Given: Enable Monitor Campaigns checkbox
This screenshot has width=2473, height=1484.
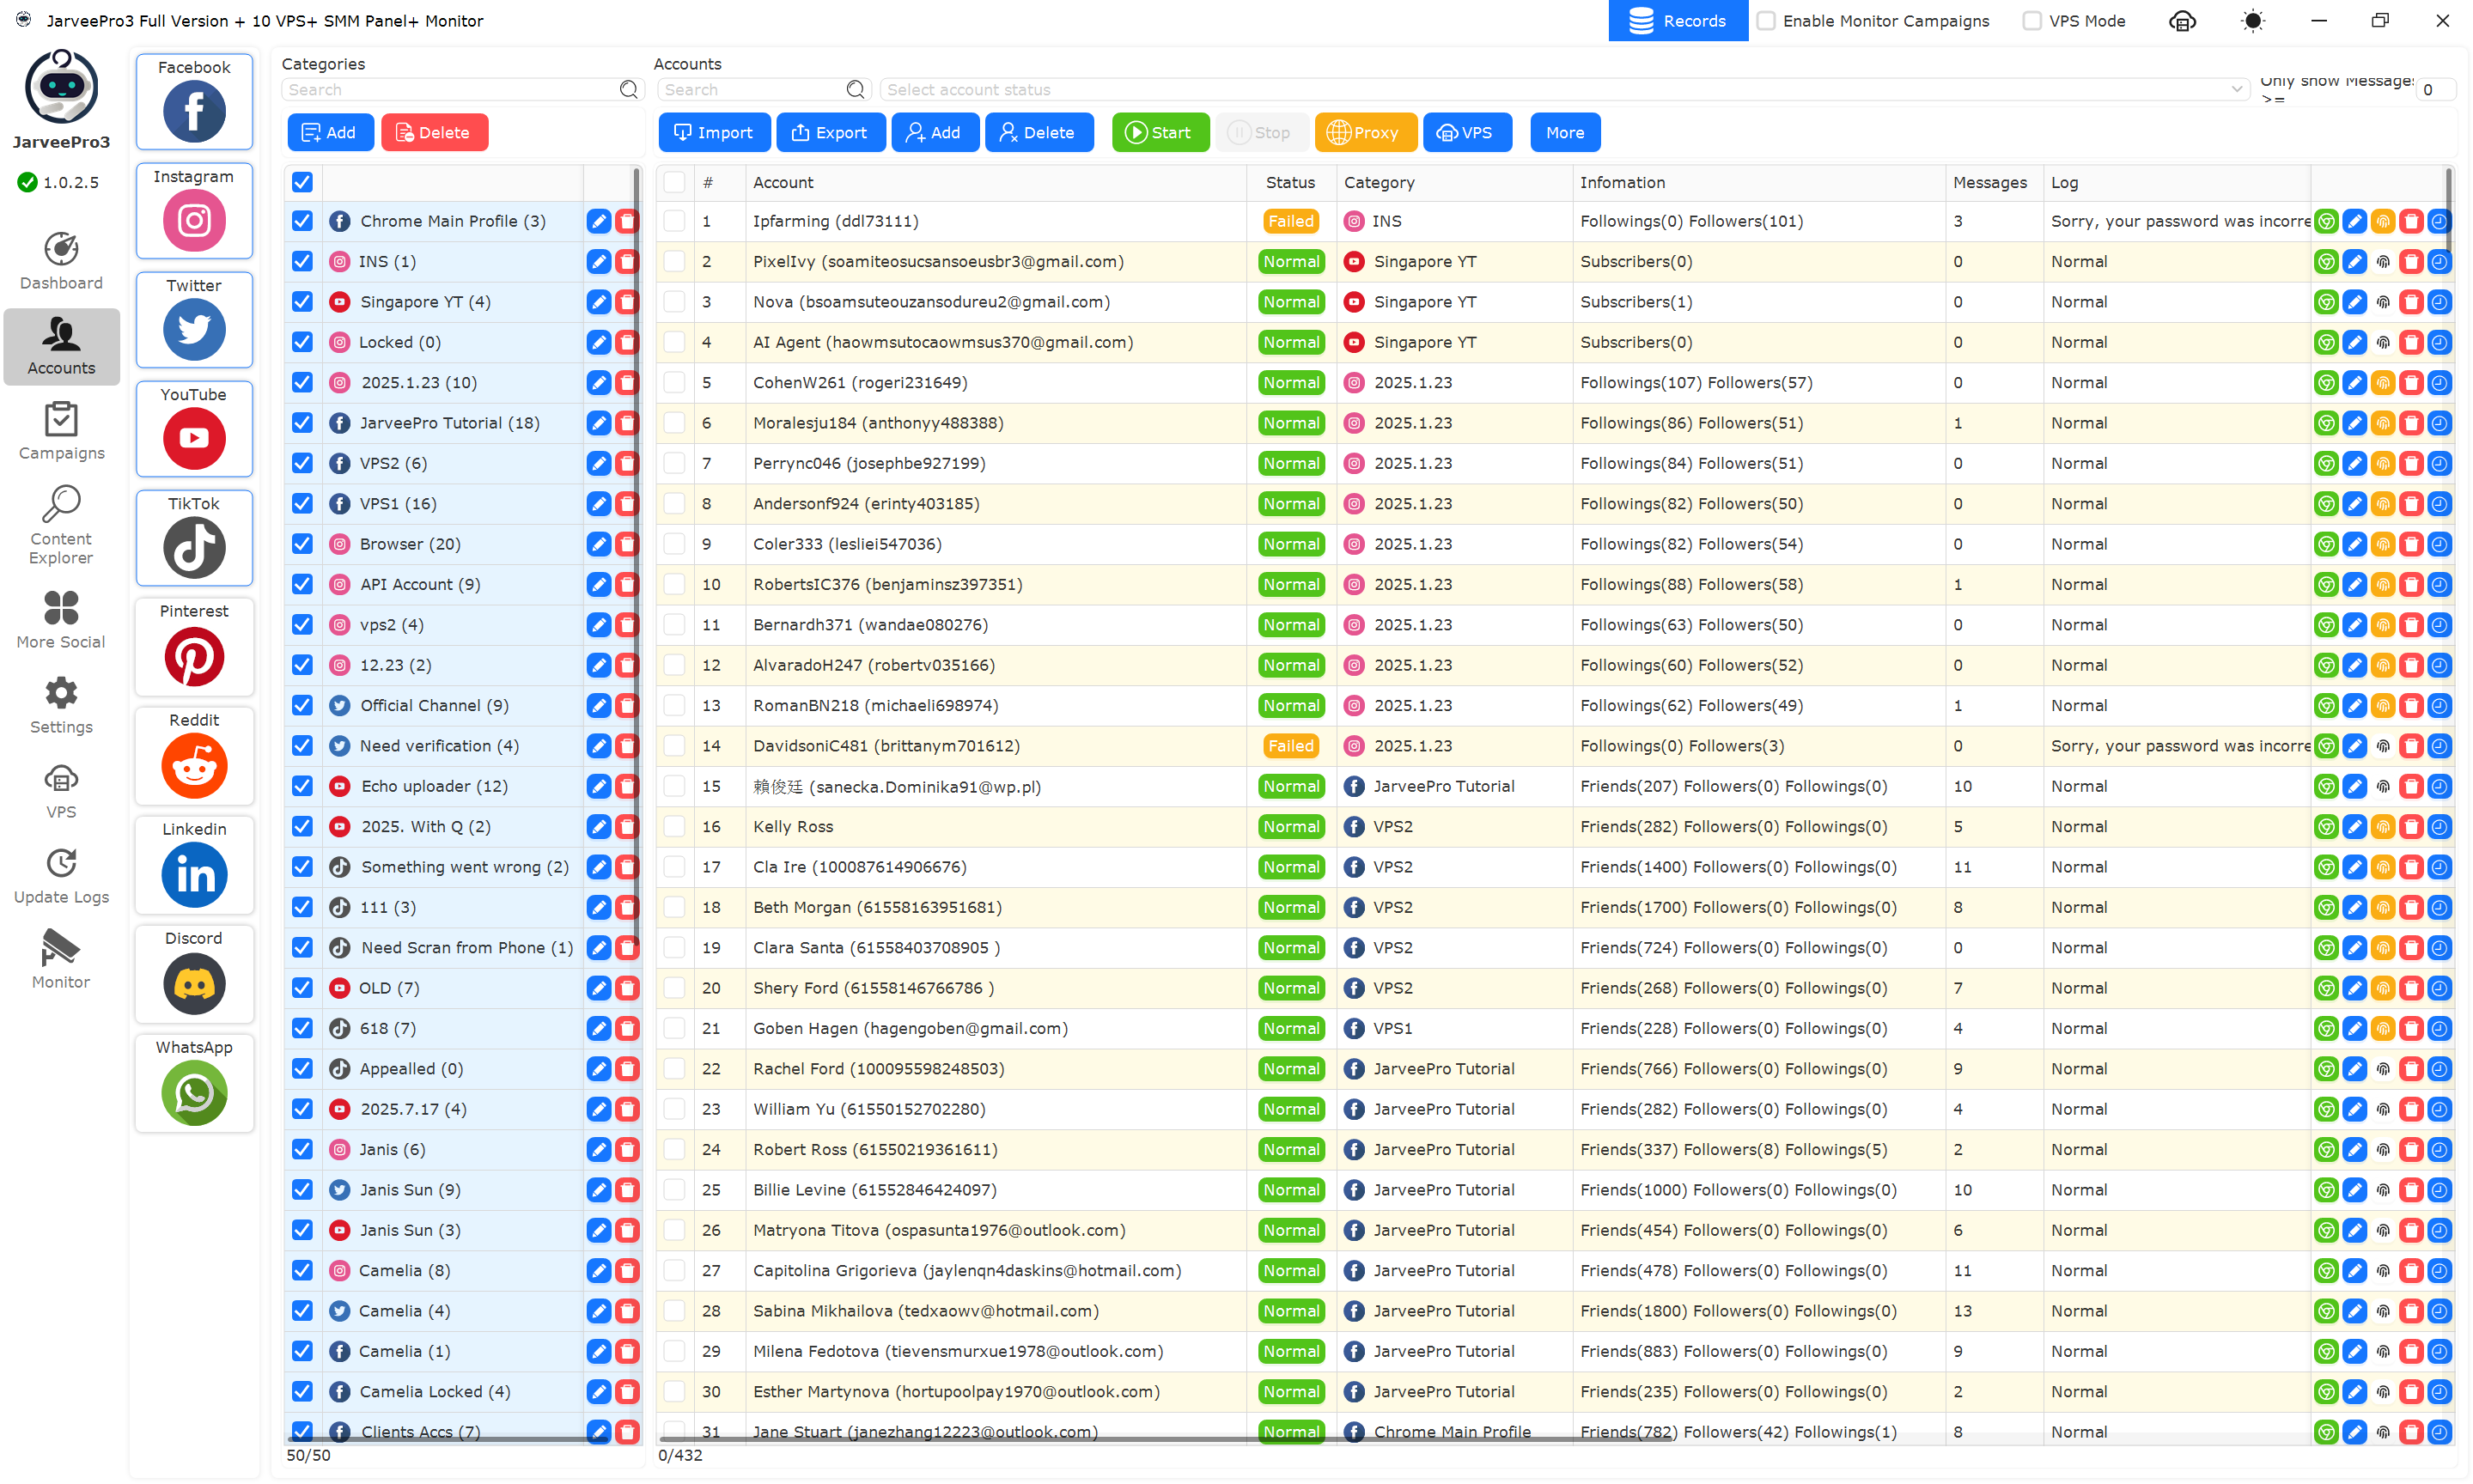Looking at the screenshot, I should (x=1767, y=21).
